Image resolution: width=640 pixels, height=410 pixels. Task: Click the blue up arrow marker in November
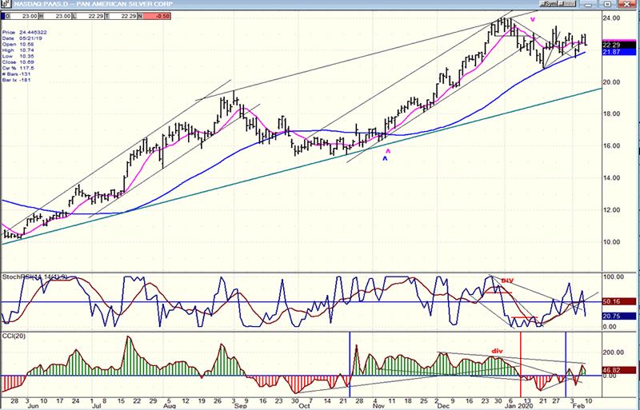[384, 159]
